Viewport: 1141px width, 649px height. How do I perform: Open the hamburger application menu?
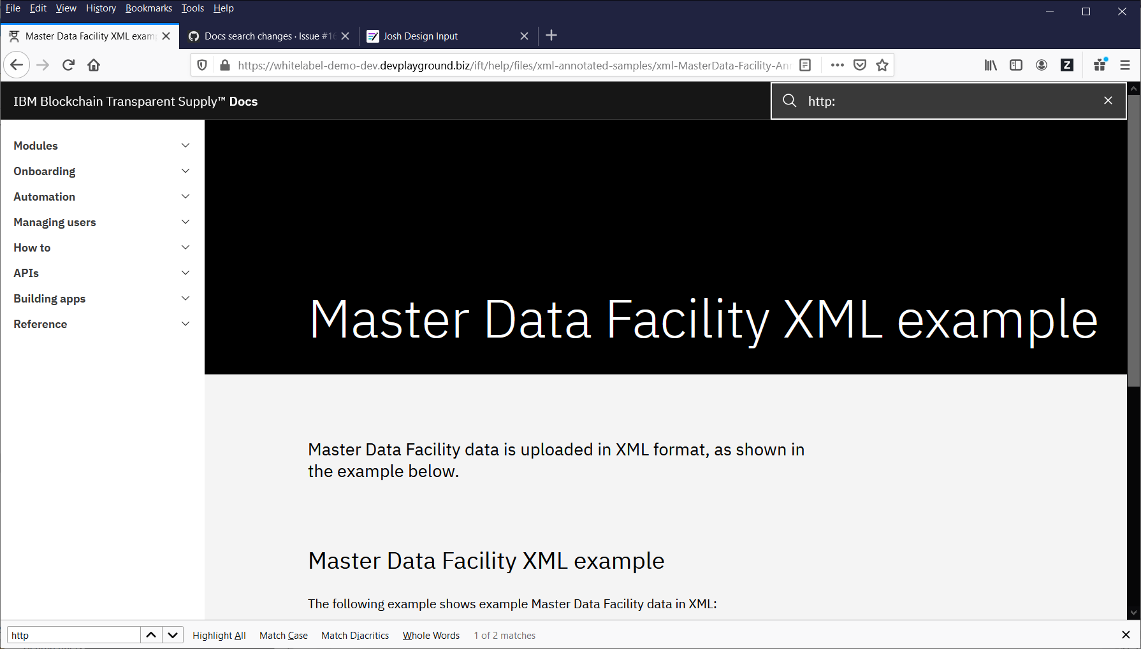pos(1125,65)
